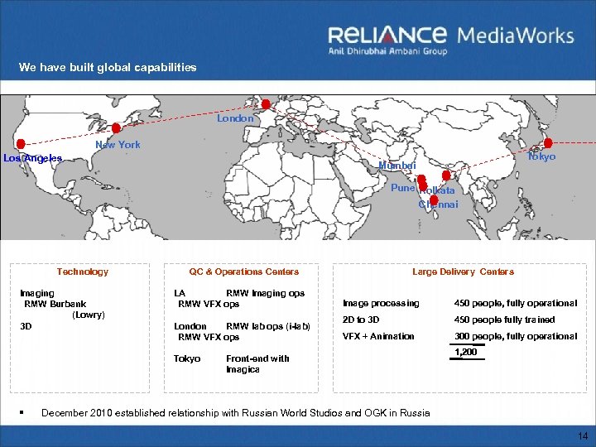
Task: Click the 'New York' map label
Action: [x=118, y=144]
